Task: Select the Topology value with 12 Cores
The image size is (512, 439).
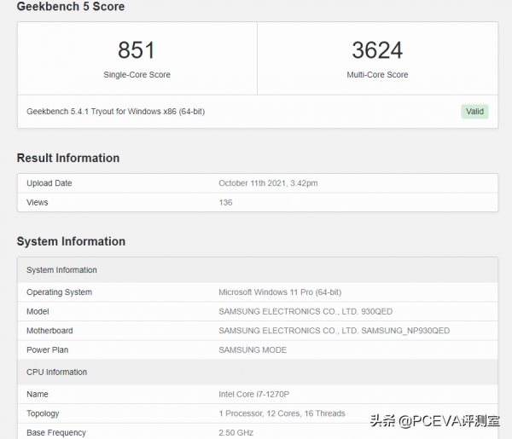Action: point(282,413)
